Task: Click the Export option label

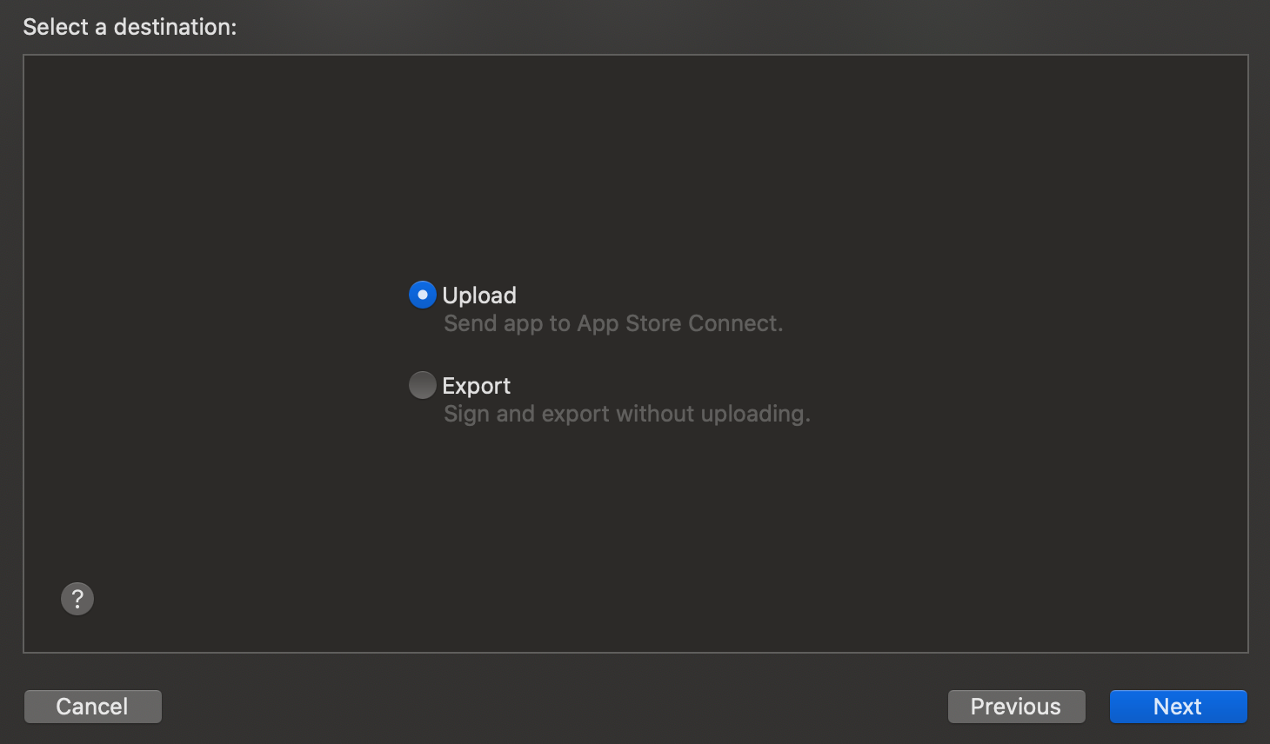Action: [476, 386]
